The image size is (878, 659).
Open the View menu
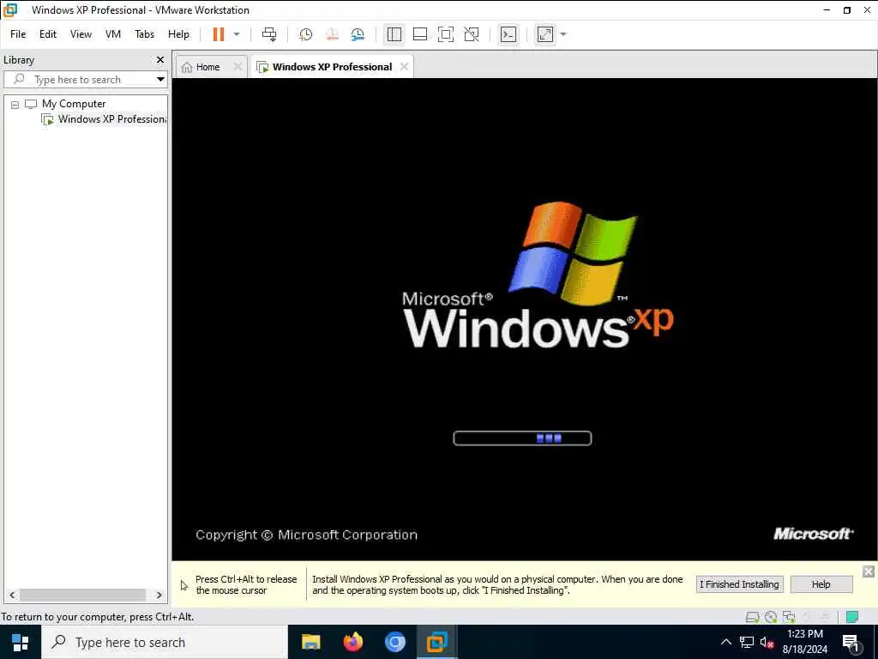[81, 34]
